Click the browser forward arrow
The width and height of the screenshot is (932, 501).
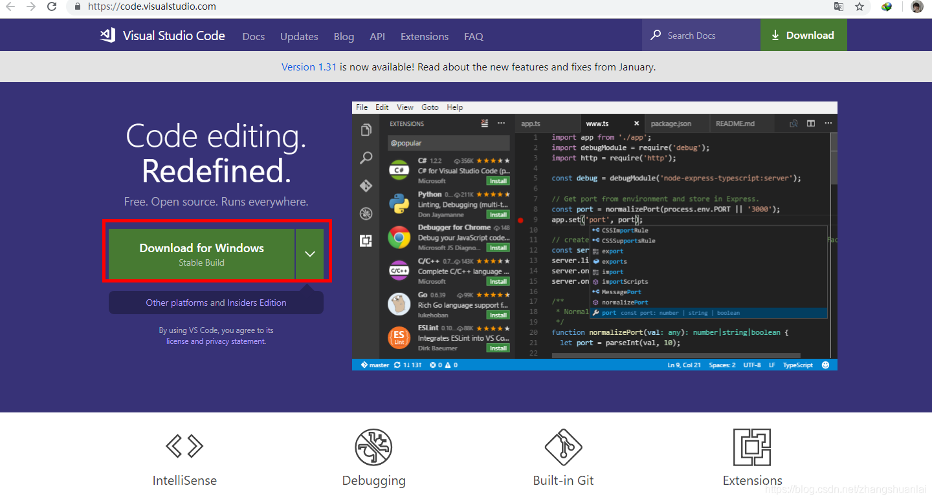tap(30, 7)
